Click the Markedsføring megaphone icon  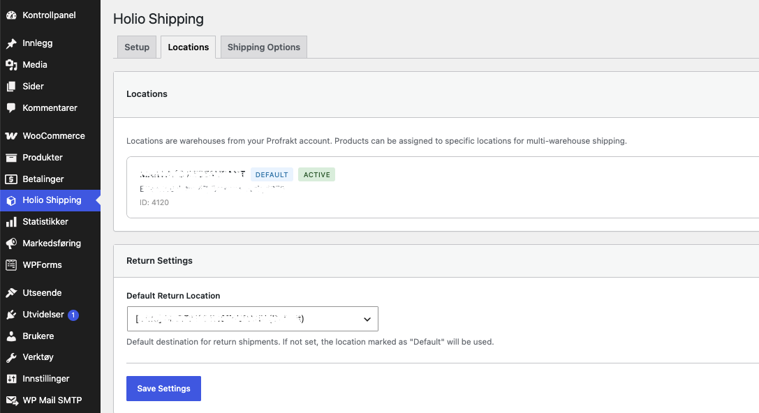coord(11,243)
